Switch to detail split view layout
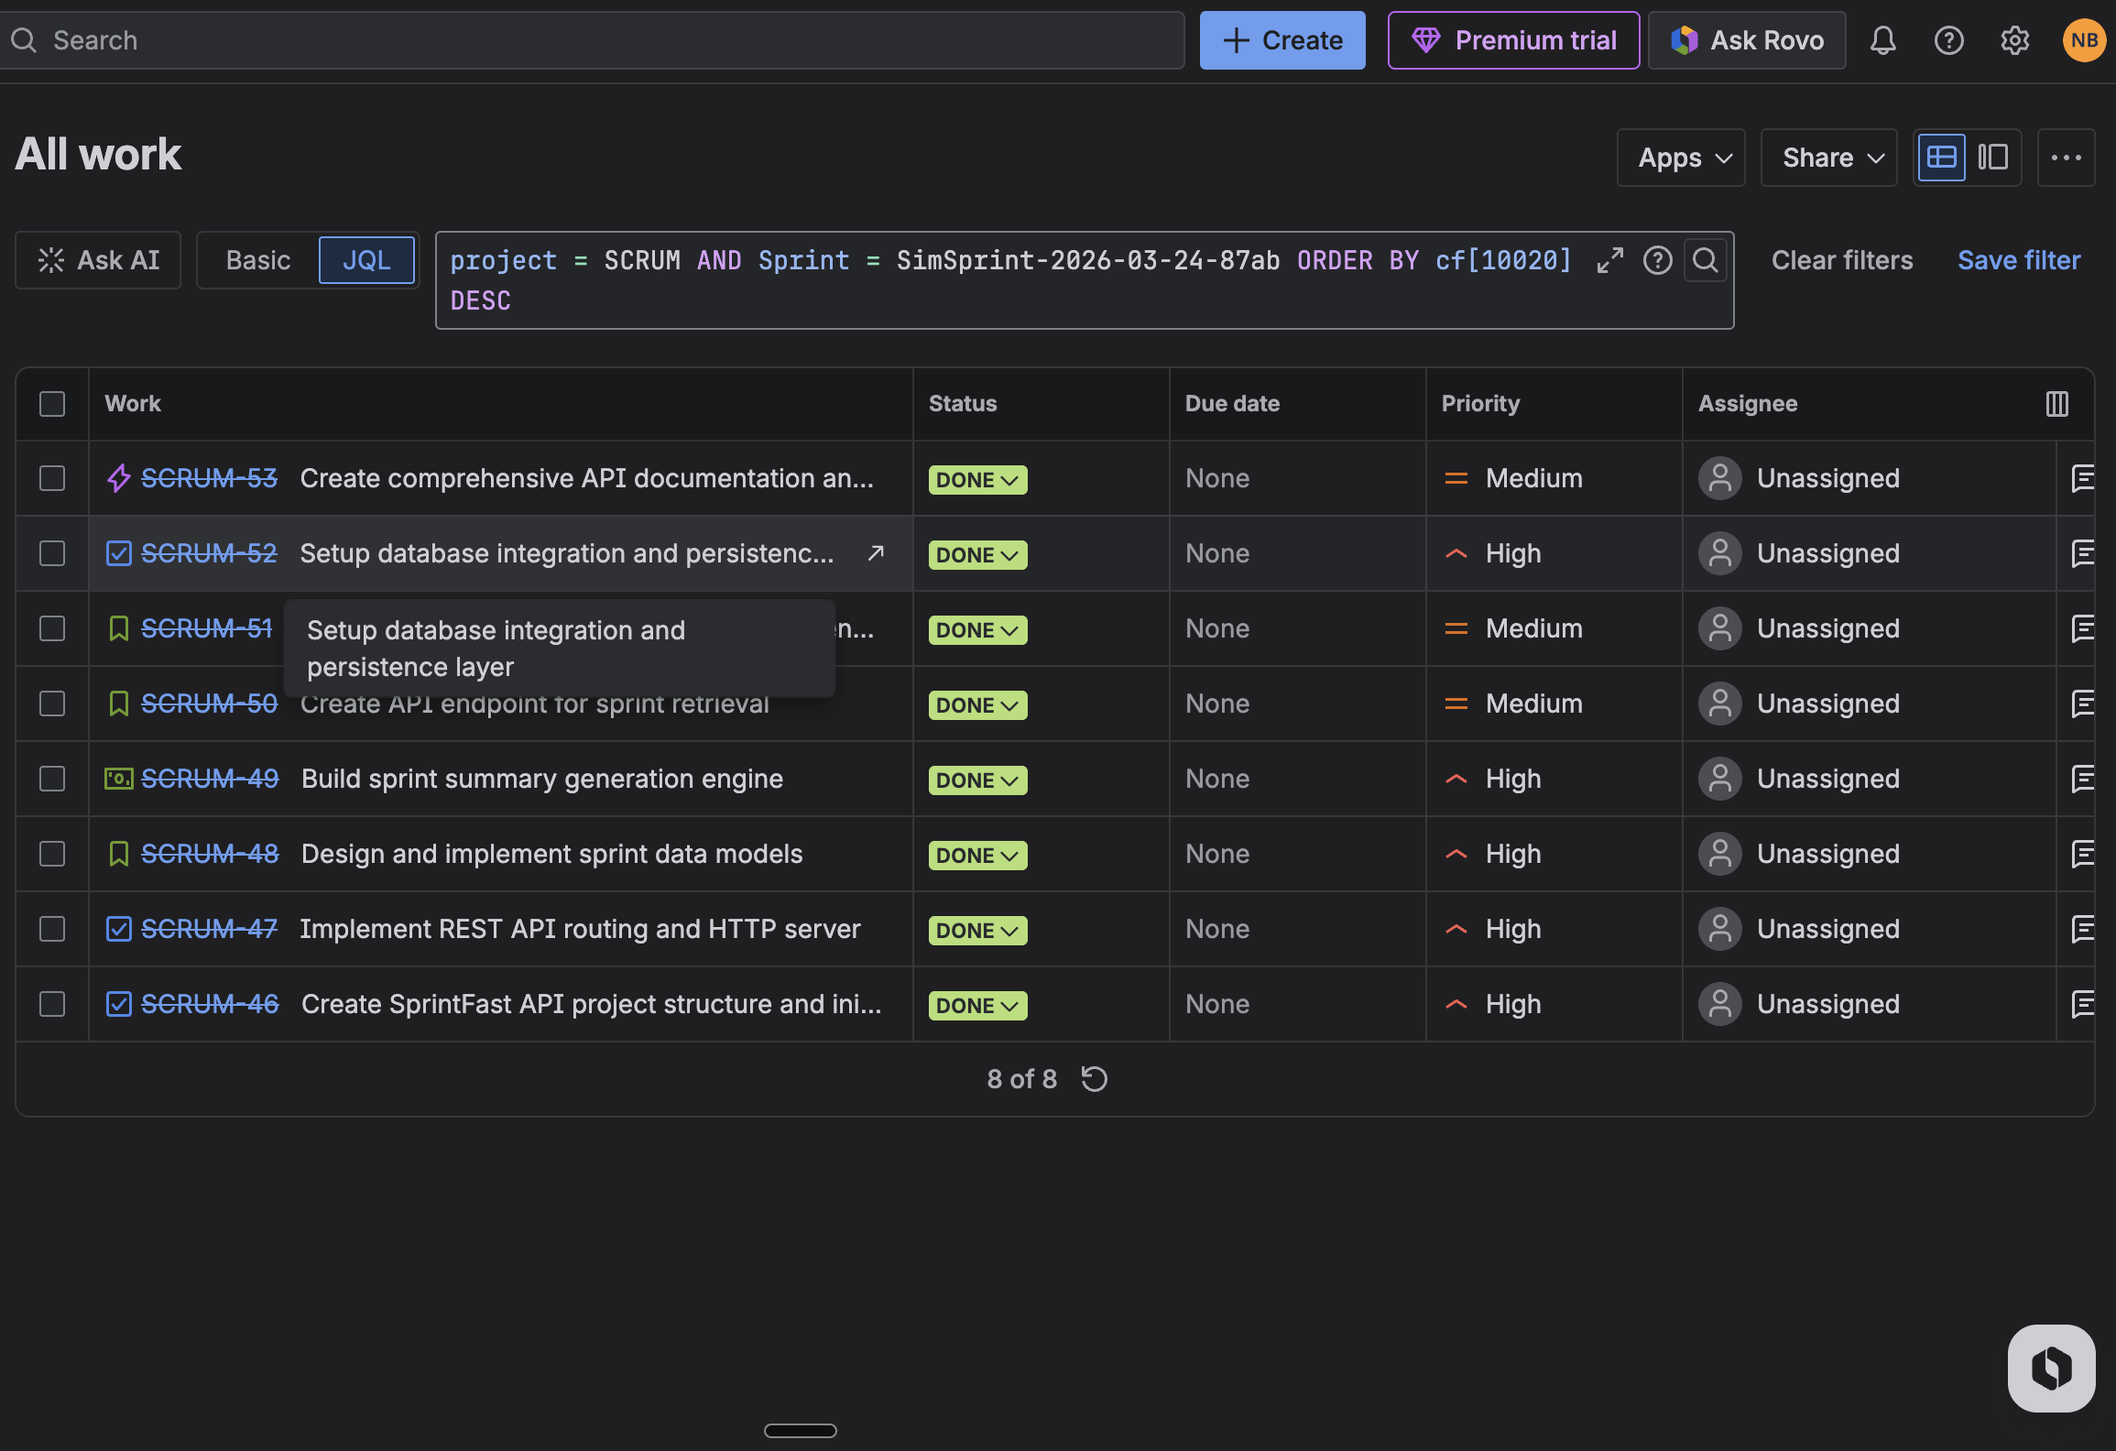This screenshot has width=2116, height=1451. [1992, 158]
